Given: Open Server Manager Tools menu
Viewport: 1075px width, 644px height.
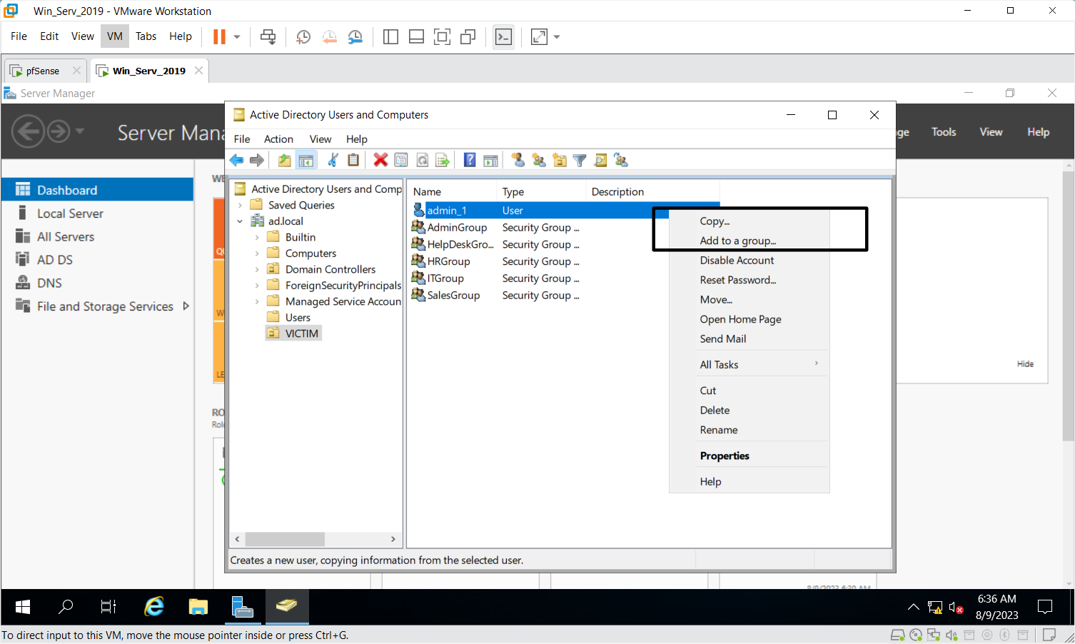Looking at the screenshot, I should click(x=944, y=132).
